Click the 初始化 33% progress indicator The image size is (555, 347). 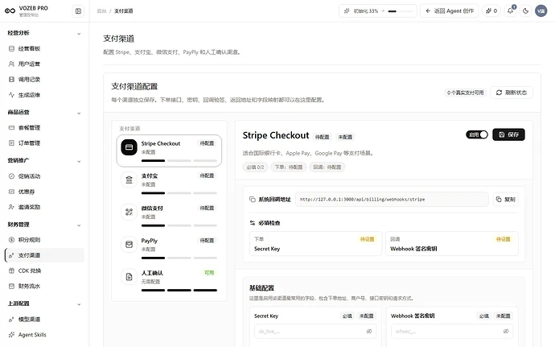377,11
